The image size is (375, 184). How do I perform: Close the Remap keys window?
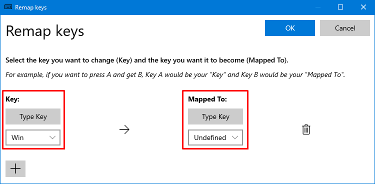pyautogui.click(x=363, y=7)
